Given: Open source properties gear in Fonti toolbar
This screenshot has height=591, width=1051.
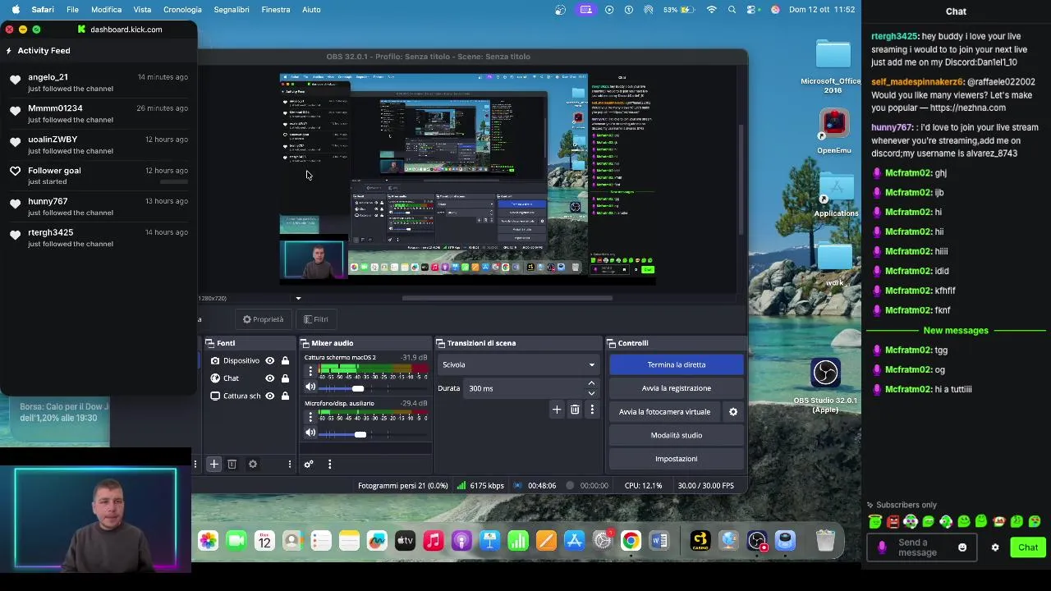Looking at the screenshot, I should [x=253, y=465].
